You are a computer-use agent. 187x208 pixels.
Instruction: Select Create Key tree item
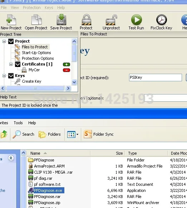(31, 81)
